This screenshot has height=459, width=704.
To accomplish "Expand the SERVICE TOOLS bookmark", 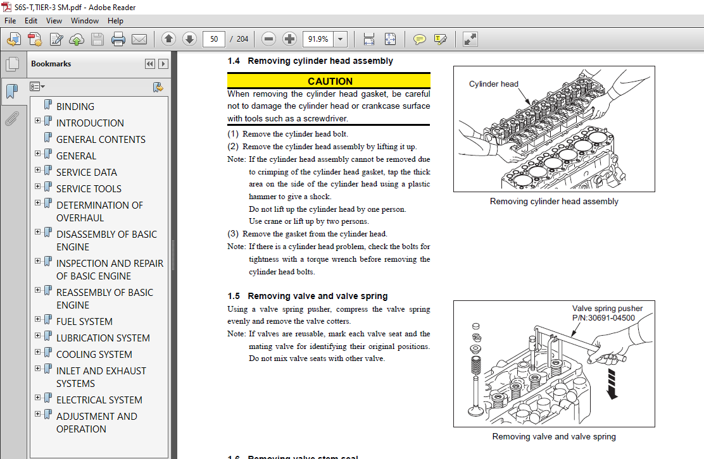I will pos(38,186).
